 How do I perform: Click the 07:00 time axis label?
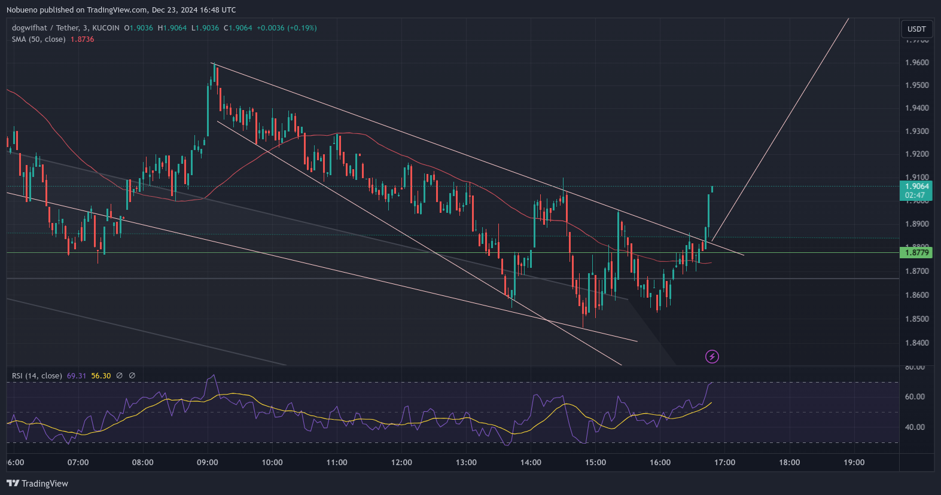[x=78, y=463]
